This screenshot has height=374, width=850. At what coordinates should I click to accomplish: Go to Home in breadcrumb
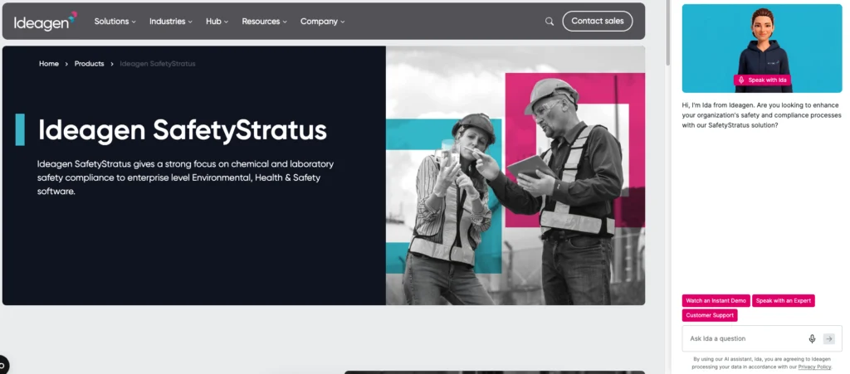(49, 64)
